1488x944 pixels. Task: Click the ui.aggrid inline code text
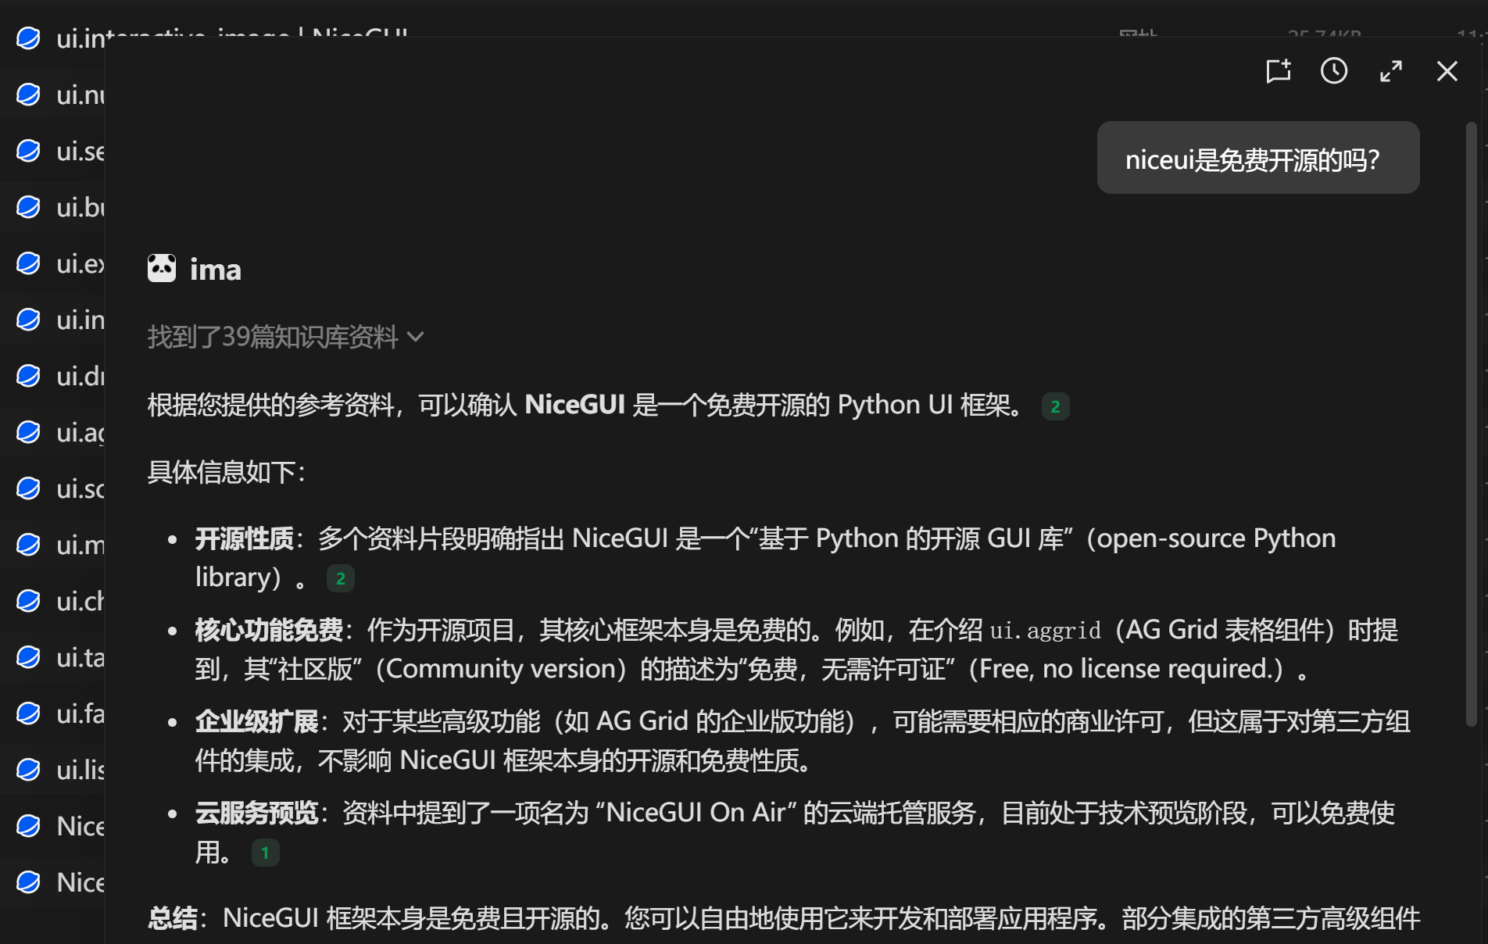(1045, 631)
